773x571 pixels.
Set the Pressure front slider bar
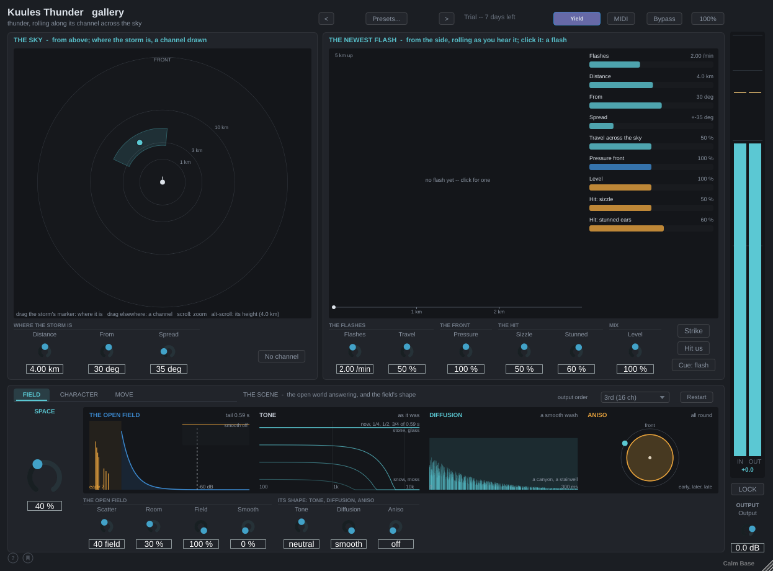coord(651,167)
